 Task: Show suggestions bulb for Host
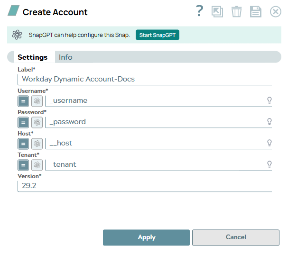click(269, 143)
